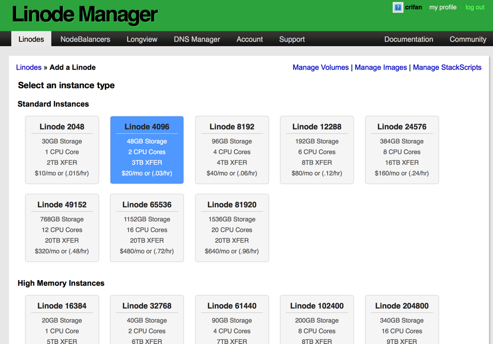Screen dimensions: 493x344
Task: Select the Linode 24576 instance card
Action: [402, 150]
